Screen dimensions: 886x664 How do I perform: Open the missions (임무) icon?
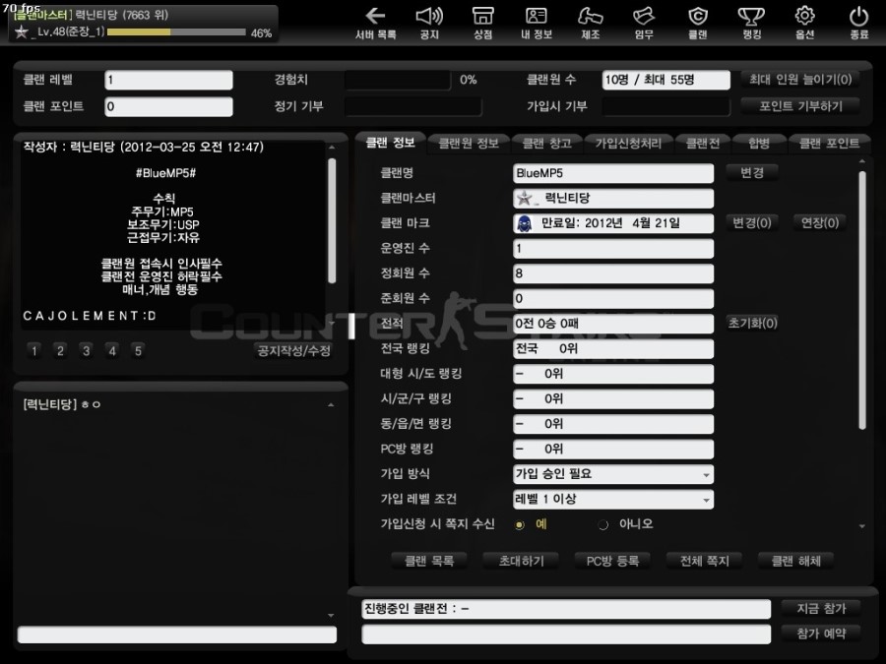point(644,24)
